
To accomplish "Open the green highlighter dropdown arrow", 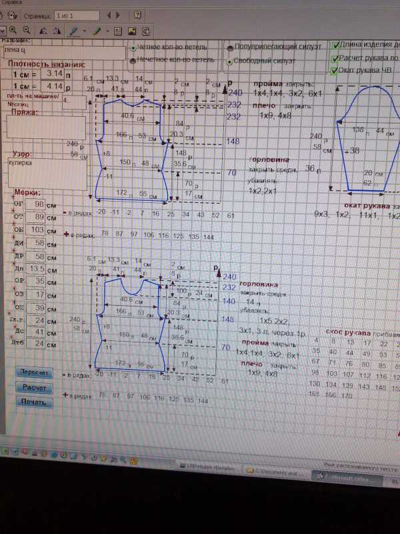I will (x=106, y=31).
